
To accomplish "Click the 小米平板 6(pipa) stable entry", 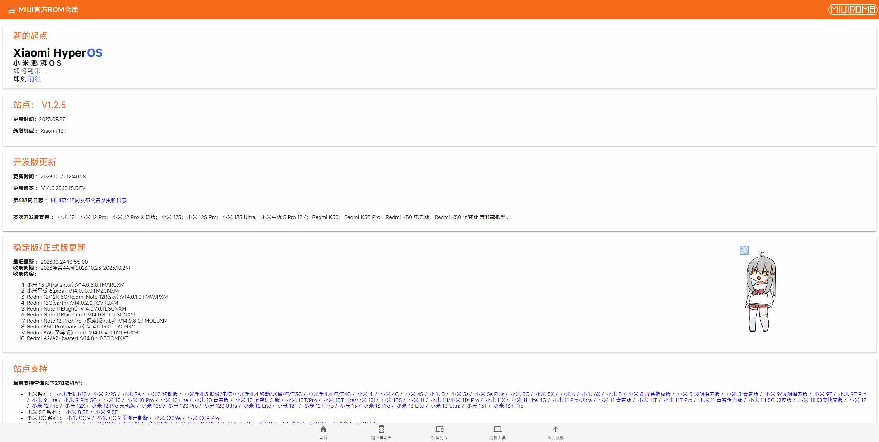I will point(73,291).
